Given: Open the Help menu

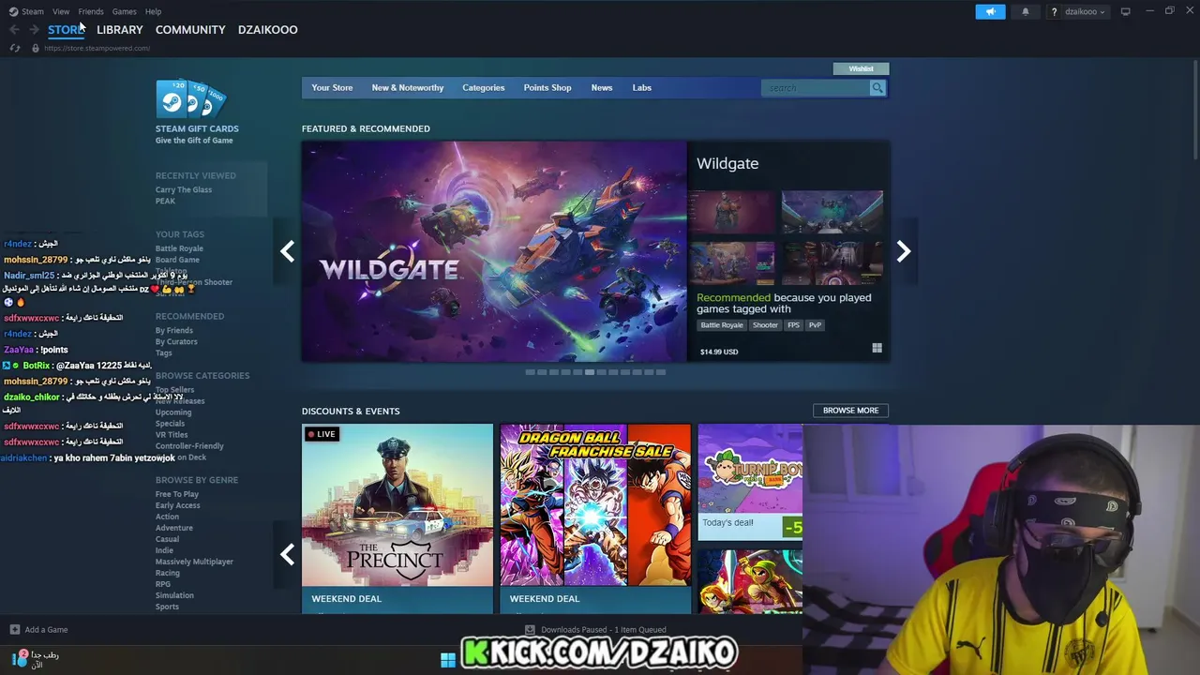Looking at the screenshot, I should (x=154, y=11).
